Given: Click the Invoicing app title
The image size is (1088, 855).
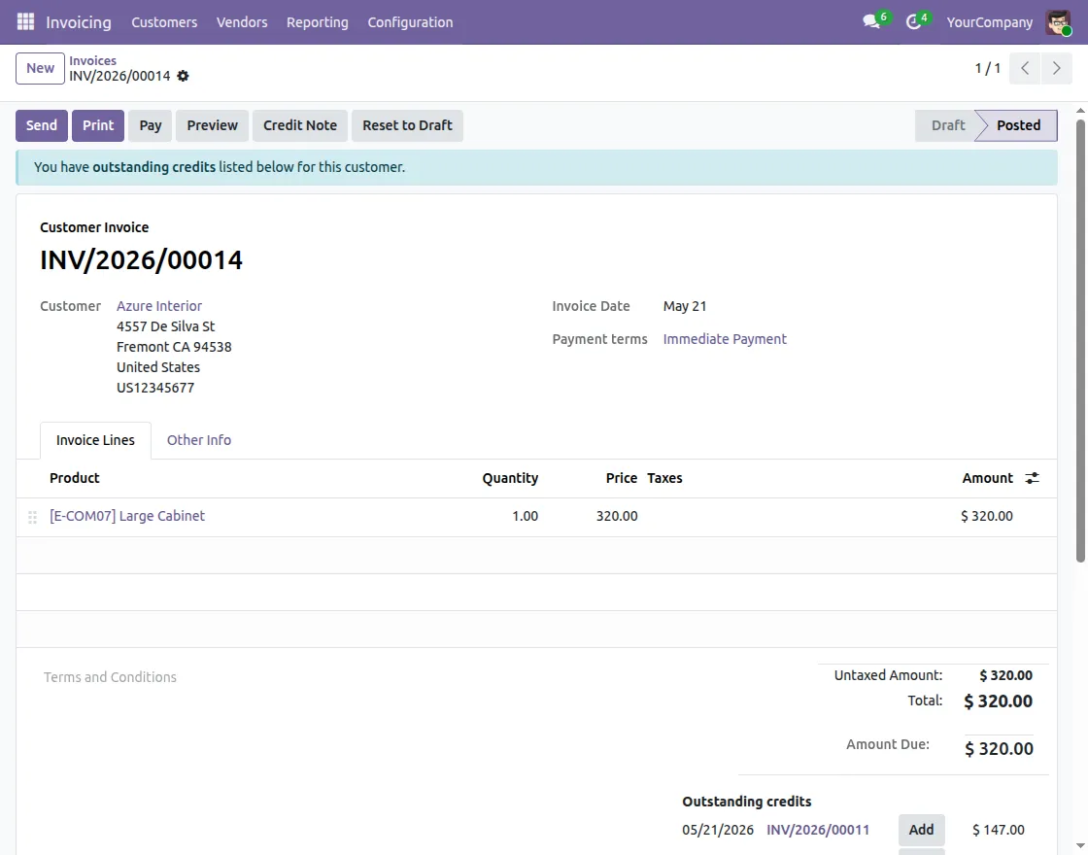Looking at the screenshot, I should tap(79, 22).
